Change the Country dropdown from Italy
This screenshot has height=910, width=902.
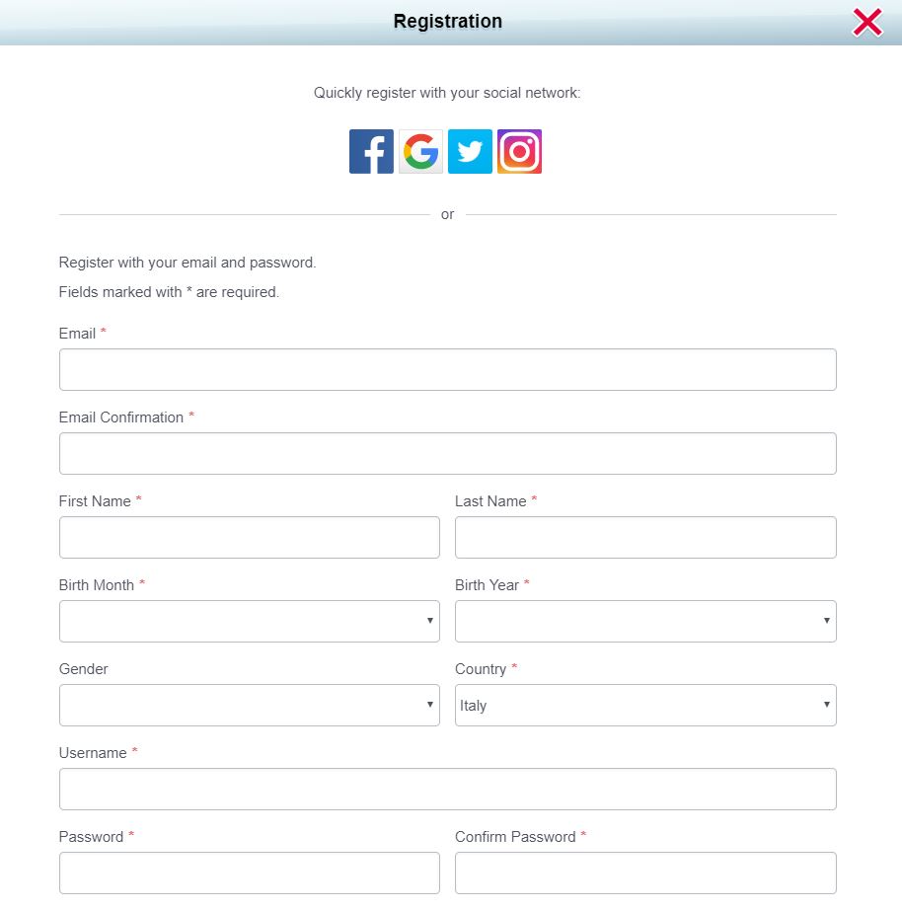[x=644, y=705]
